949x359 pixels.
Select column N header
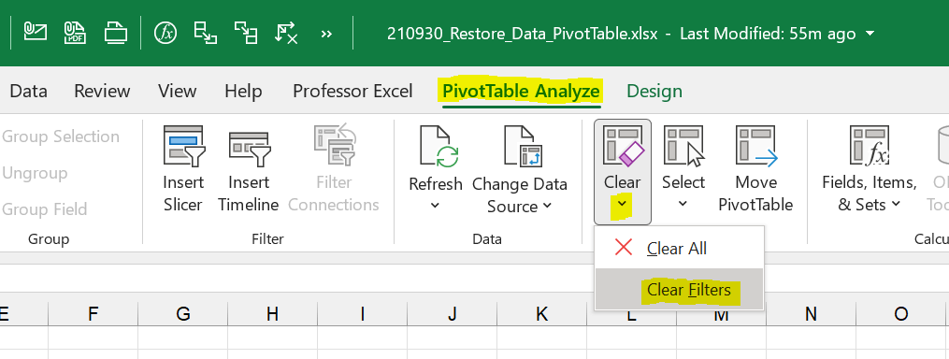[811, 313]
